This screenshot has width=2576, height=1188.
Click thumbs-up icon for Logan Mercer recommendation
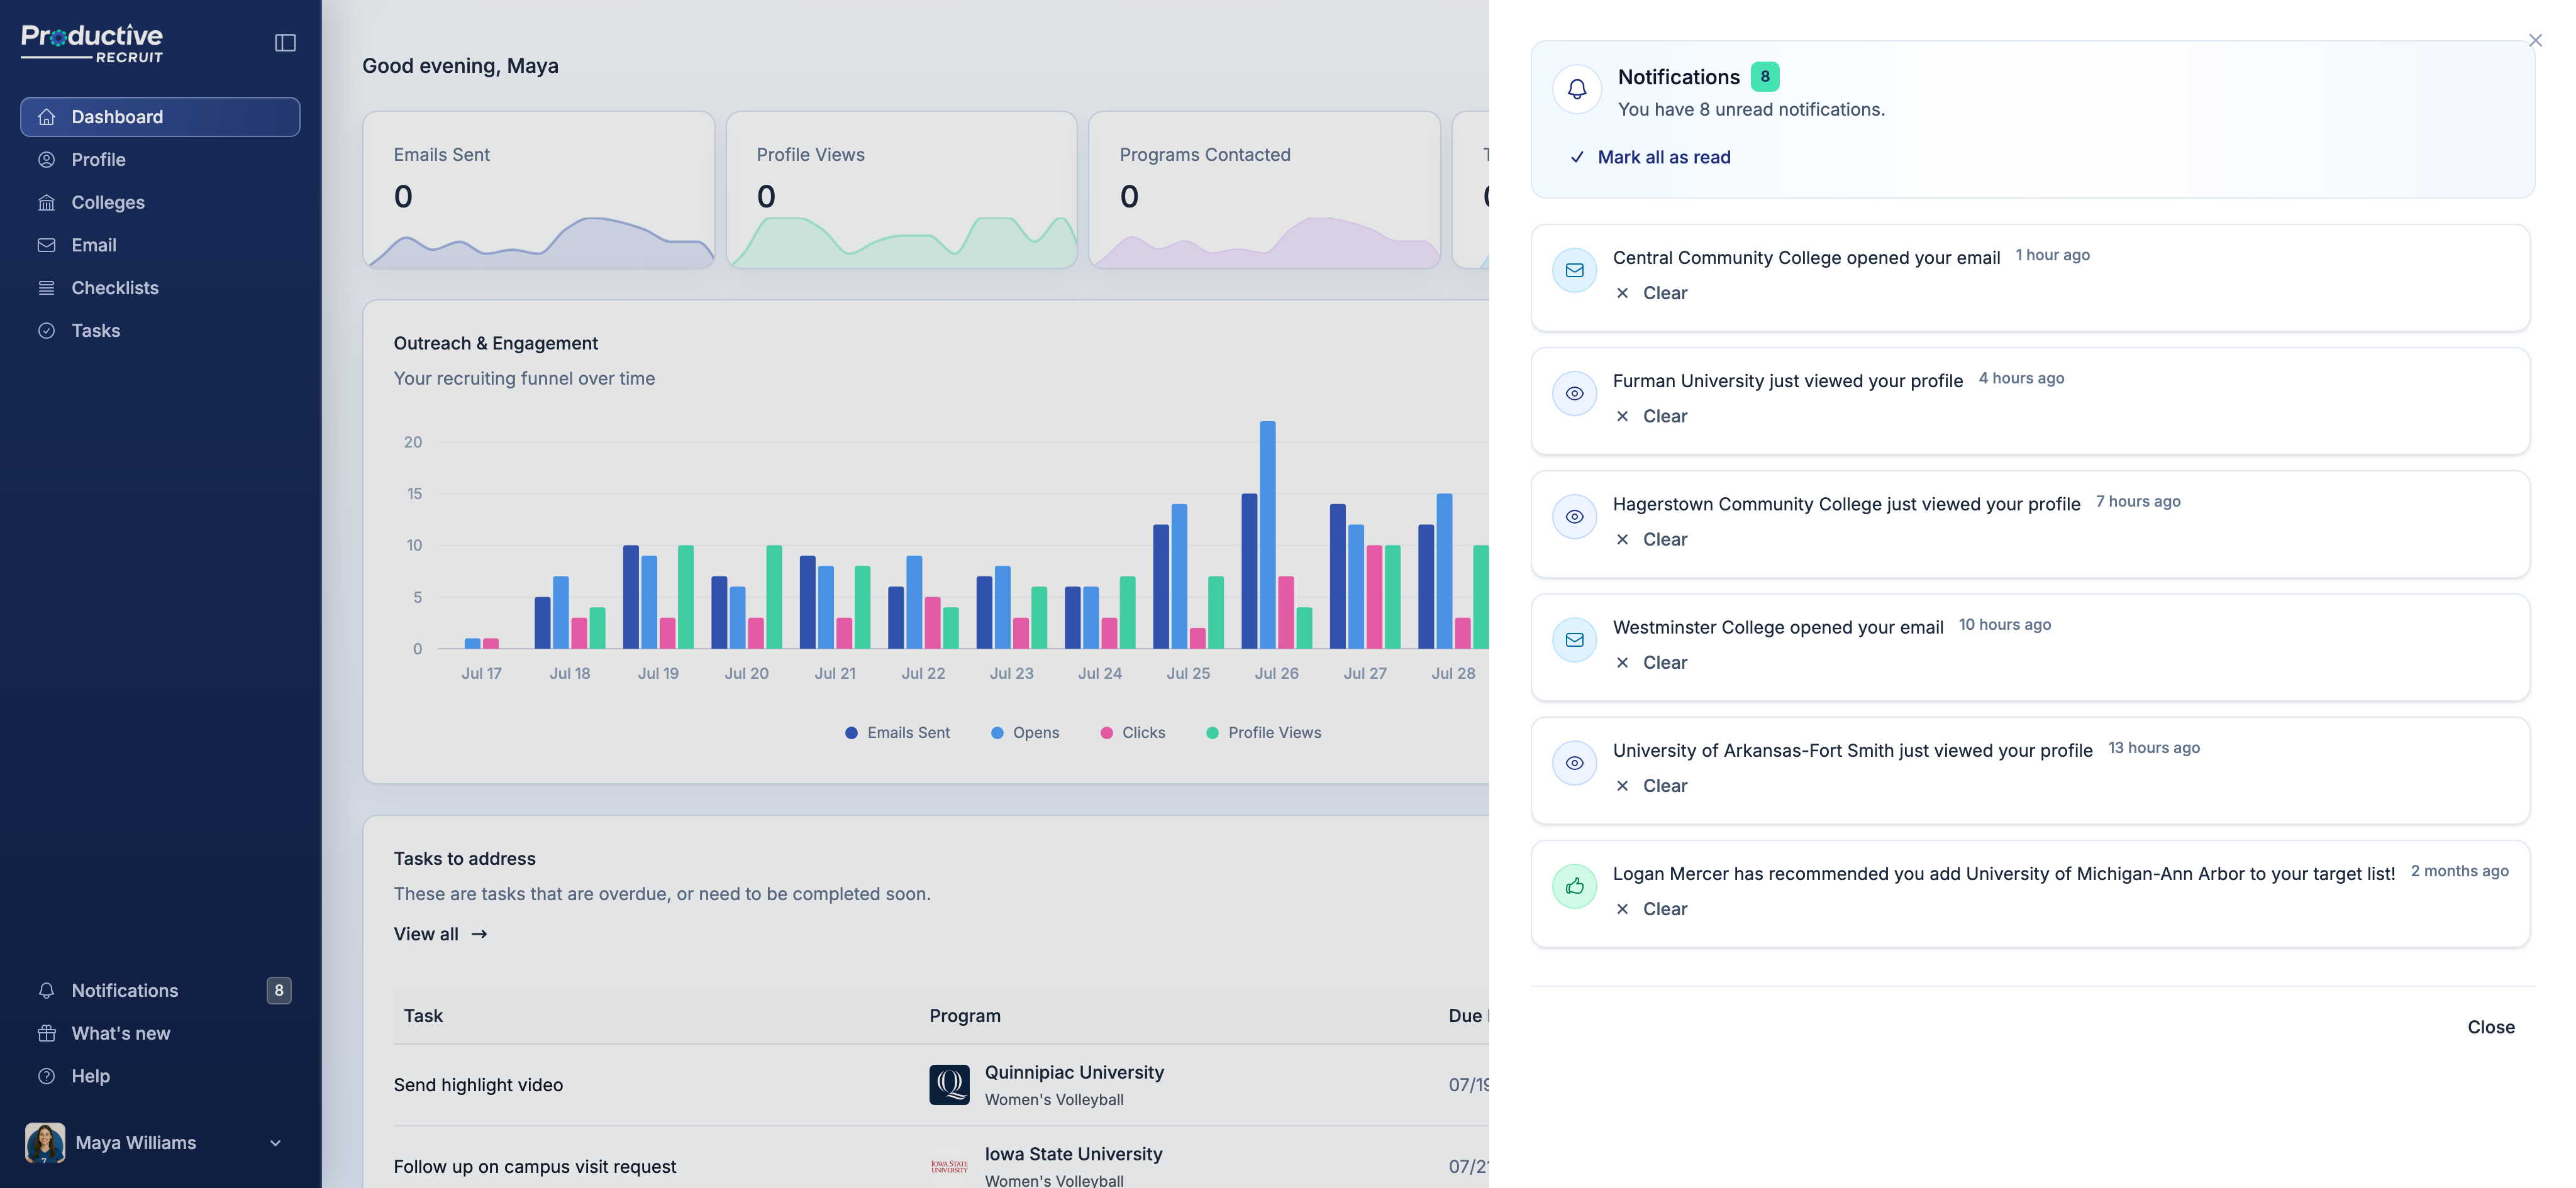1574,886
